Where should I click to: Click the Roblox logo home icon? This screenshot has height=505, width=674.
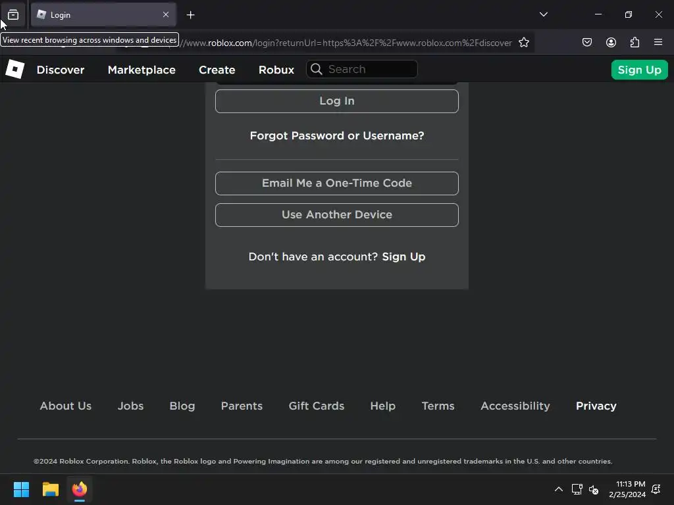[x=15, y=70]
